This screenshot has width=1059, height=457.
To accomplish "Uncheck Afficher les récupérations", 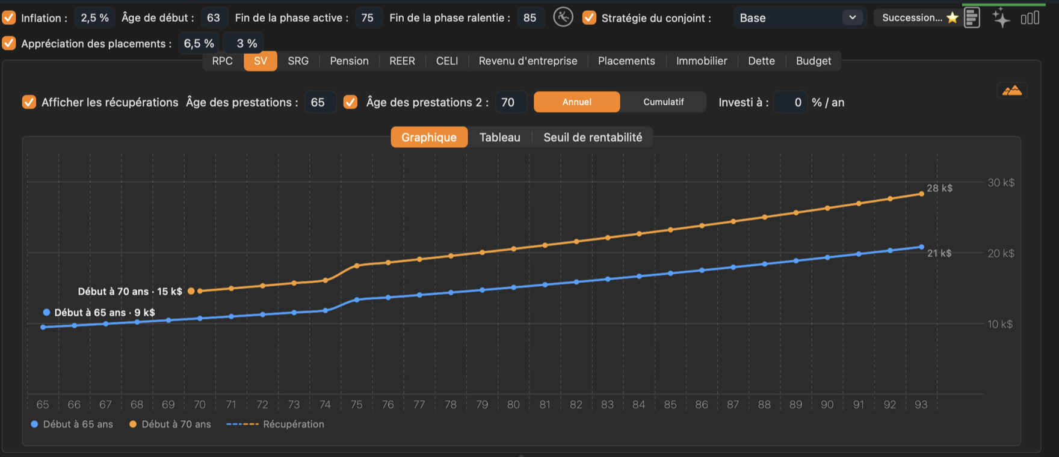I will [29, 102].
